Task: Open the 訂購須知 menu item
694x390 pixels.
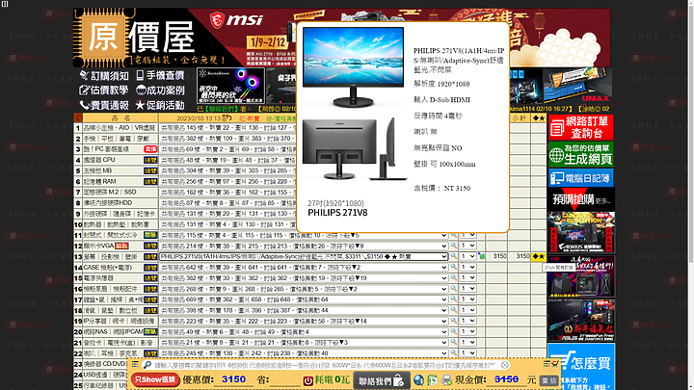Action: coord(104,76)
